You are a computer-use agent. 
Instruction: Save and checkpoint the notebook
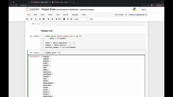click(x=27, y=19)
